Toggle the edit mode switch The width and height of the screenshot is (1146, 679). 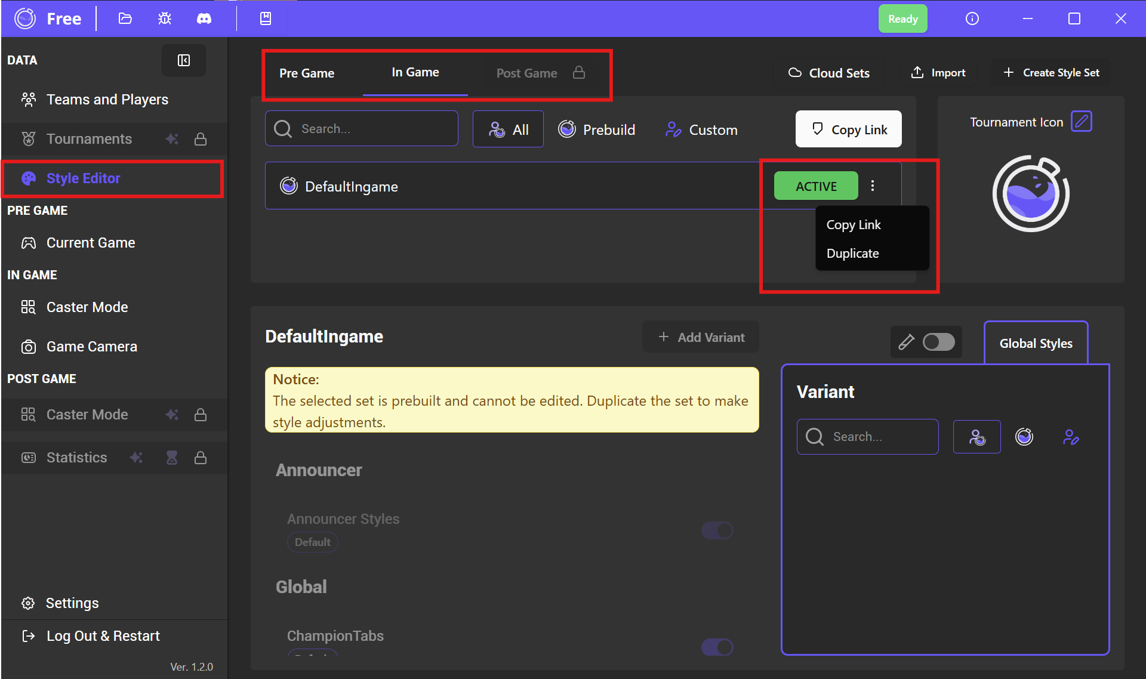tap(938, 342)
